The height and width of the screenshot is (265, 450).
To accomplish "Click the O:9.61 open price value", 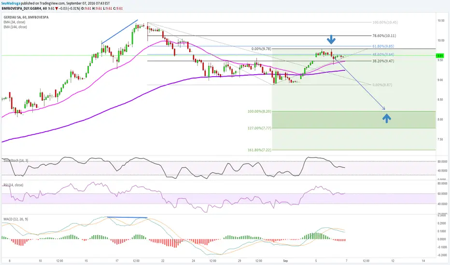I will pos(86,9).
